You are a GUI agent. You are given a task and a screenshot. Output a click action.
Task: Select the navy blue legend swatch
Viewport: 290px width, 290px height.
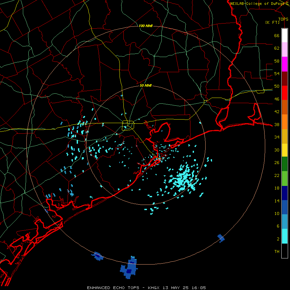pyautogui.click(x=285, y=193)
